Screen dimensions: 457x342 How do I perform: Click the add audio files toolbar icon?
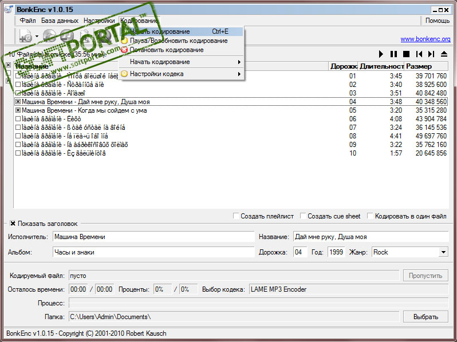click(26, 36)
